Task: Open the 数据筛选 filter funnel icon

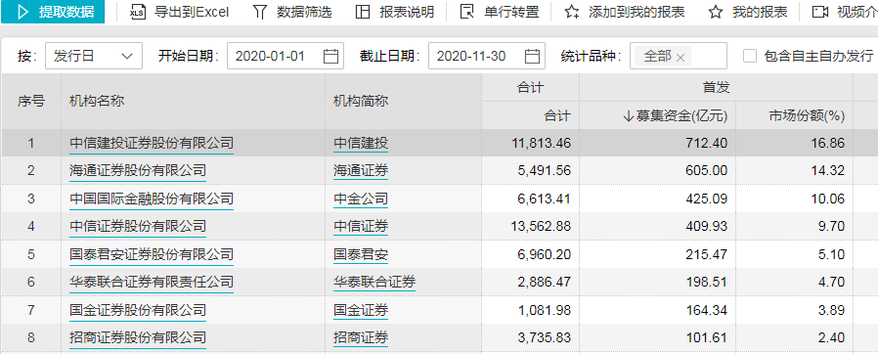Action: coord(260,12)
